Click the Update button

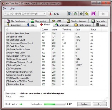pyautogui.click(x=84, y=104)
